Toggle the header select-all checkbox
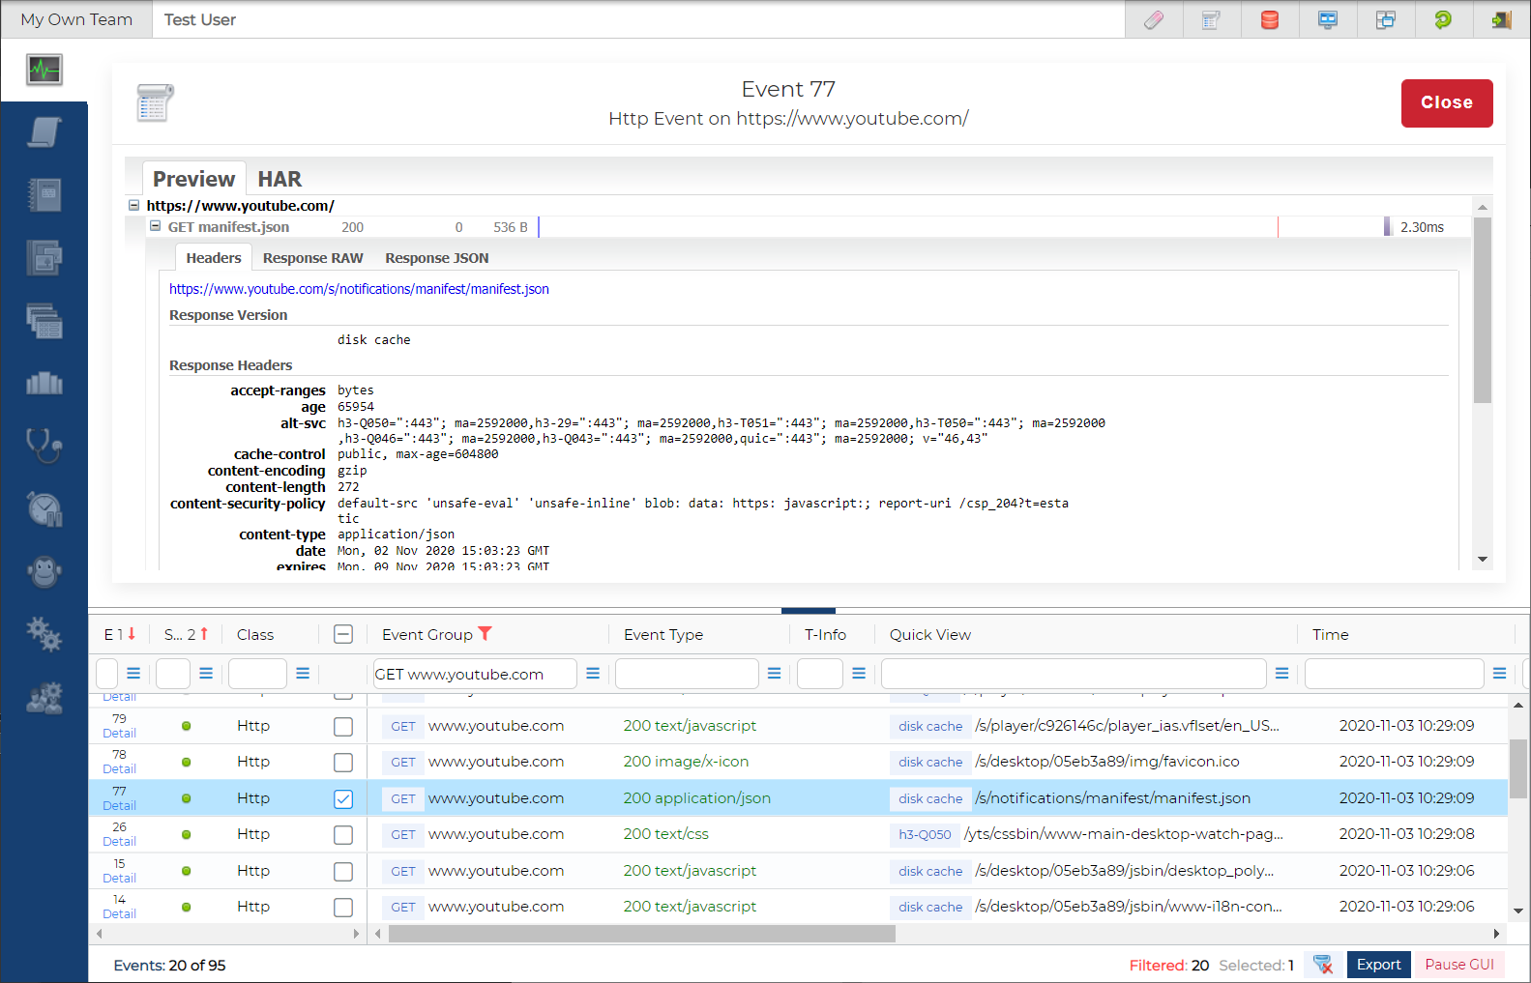1531x983 pixels. click(343, 634)
